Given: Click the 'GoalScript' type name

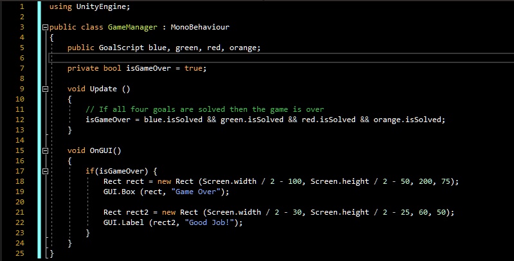Looking at the screenshot, I should 122,48.
